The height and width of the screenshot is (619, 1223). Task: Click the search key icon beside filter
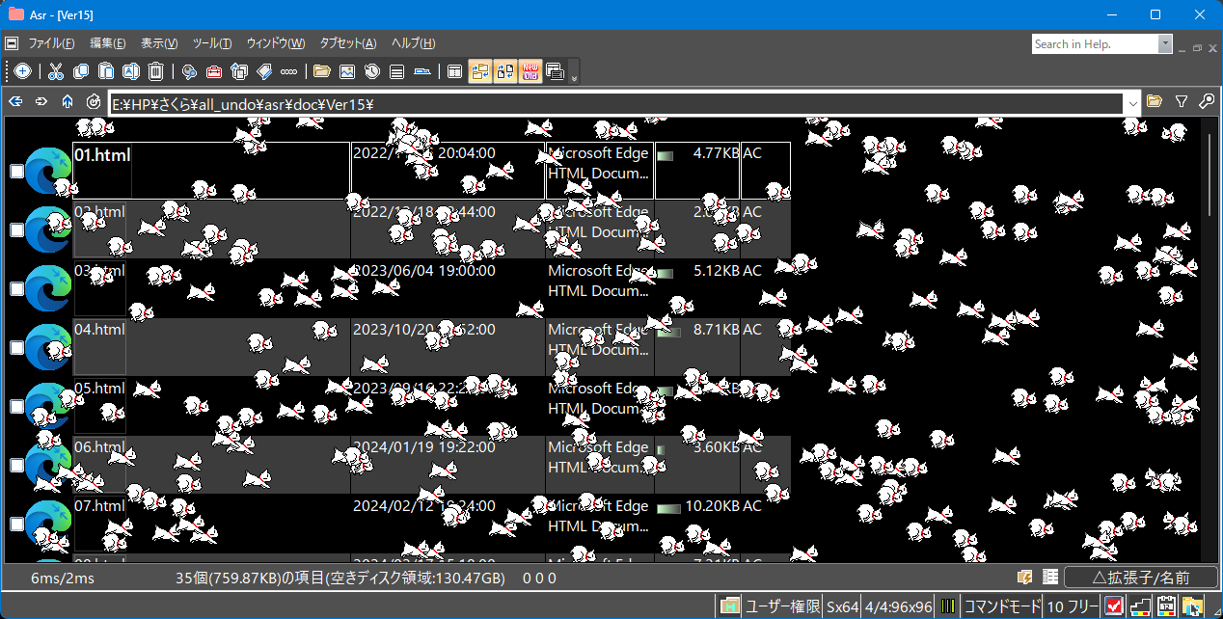tap(1206, 101)
